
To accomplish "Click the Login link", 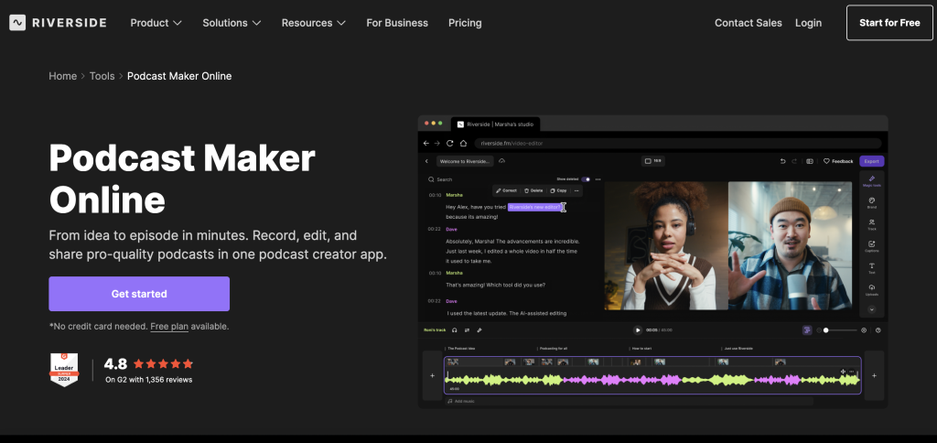I will 808,23.
